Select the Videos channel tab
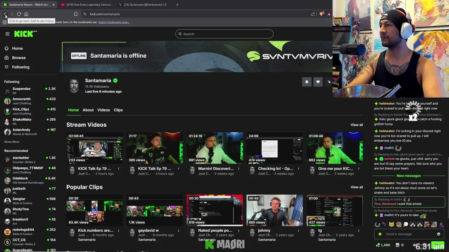Viewport: 449px width, 252px height. (x=103, y=110)
